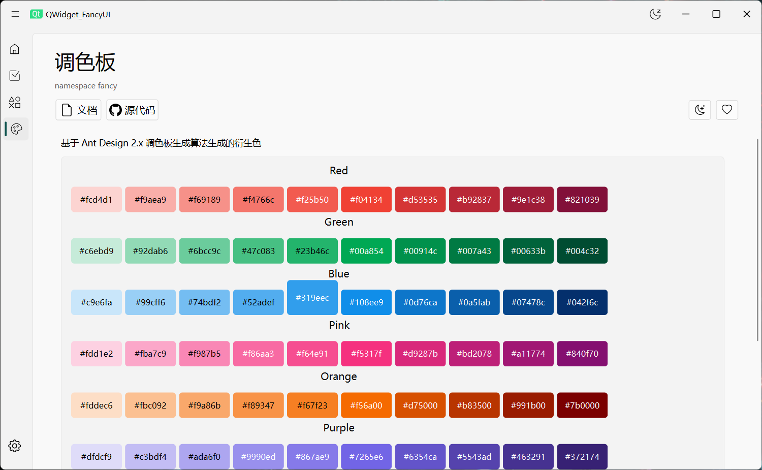Select green swatch #c6ebd9
762x470 pixels.
click(x=97, y=251)
